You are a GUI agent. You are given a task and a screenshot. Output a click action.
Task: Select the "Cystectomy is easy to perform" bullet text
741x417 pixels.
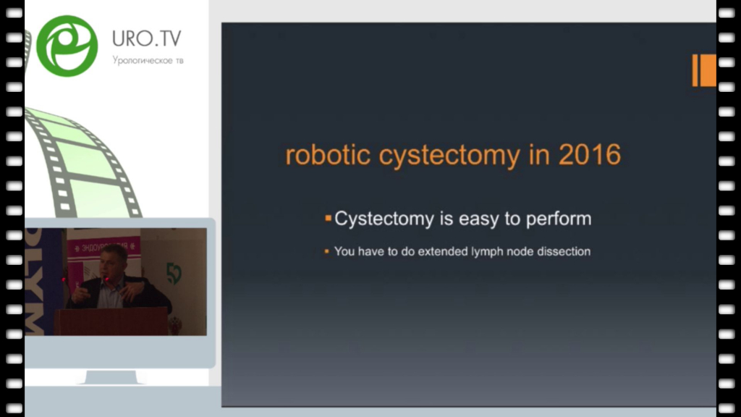pos(462,219)
